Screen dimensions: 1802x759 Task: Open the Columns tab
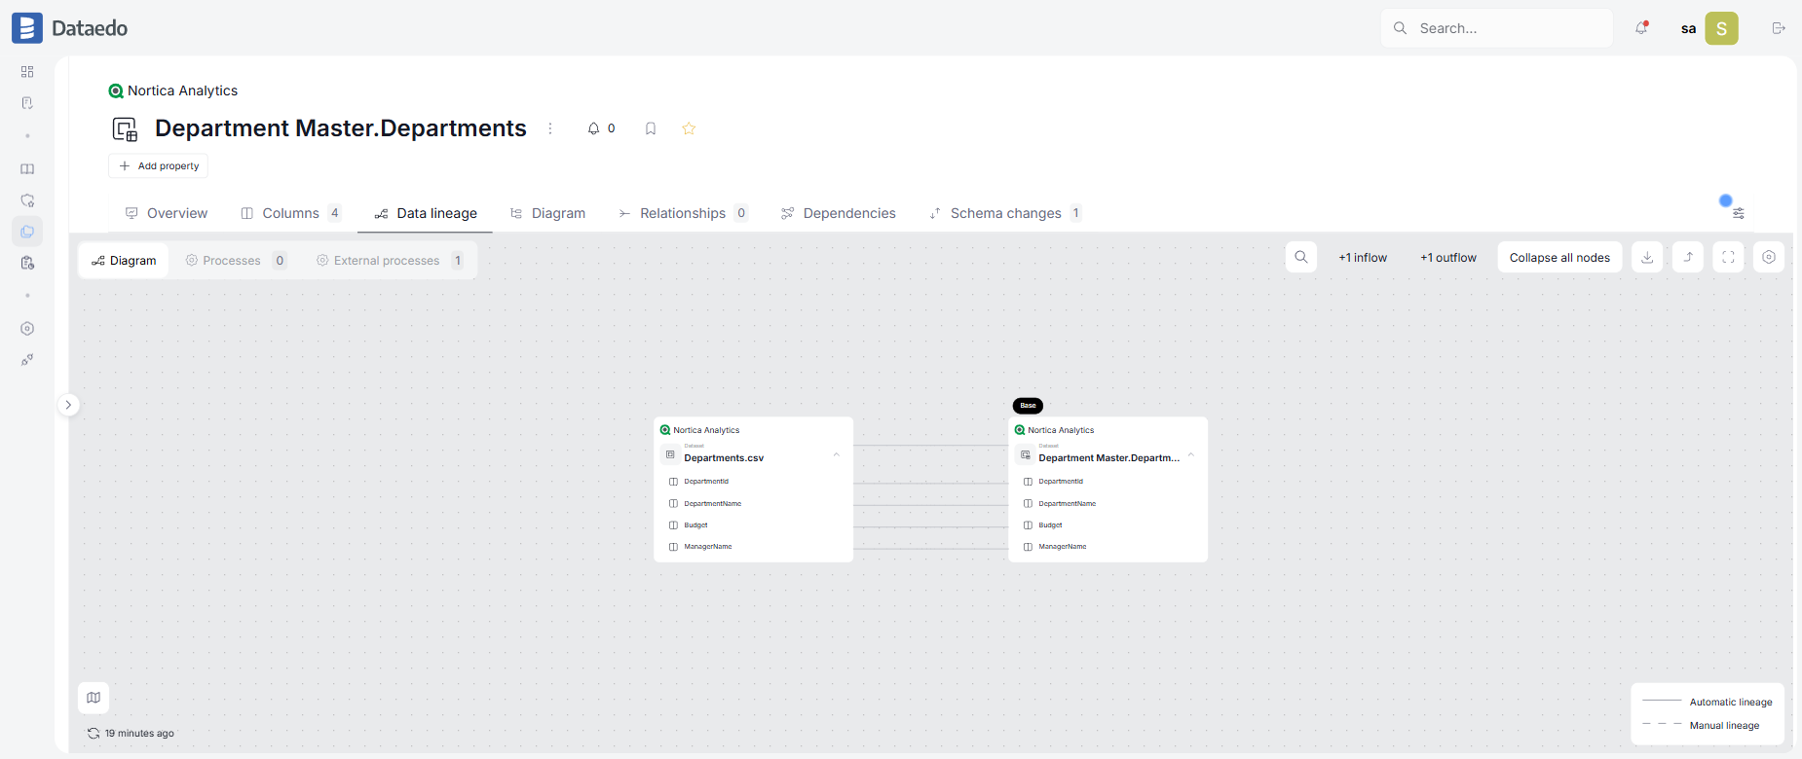coord(291,213)
